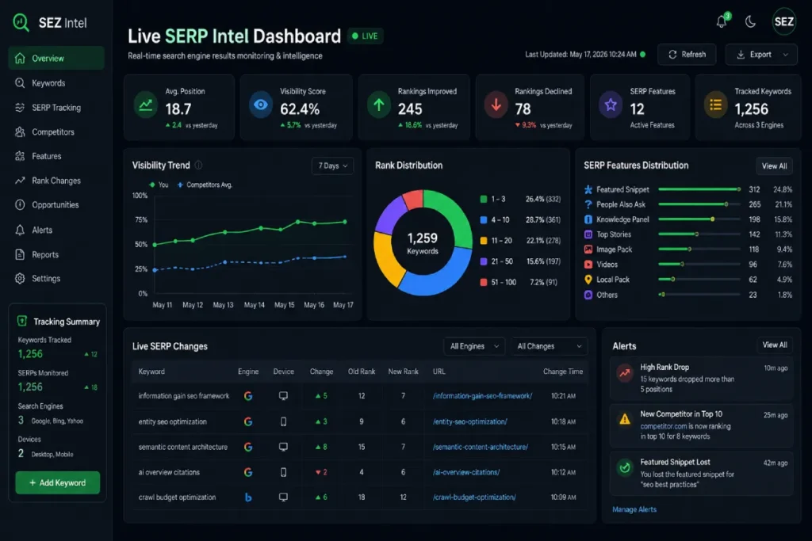The image size is (812, 541).
Task: Click the People Also Ask question icon
Action: 588,204
